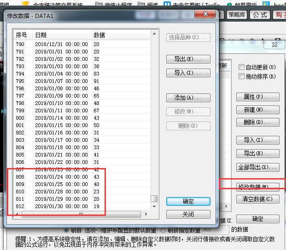Click the 清空数据(C) button
This screenshot has height=250, width=286.
(x=258, y=199)
